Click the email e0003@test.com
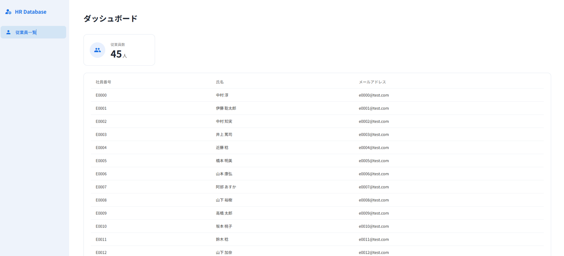Screen dimensions: 564x256 [x=374, y=134]
